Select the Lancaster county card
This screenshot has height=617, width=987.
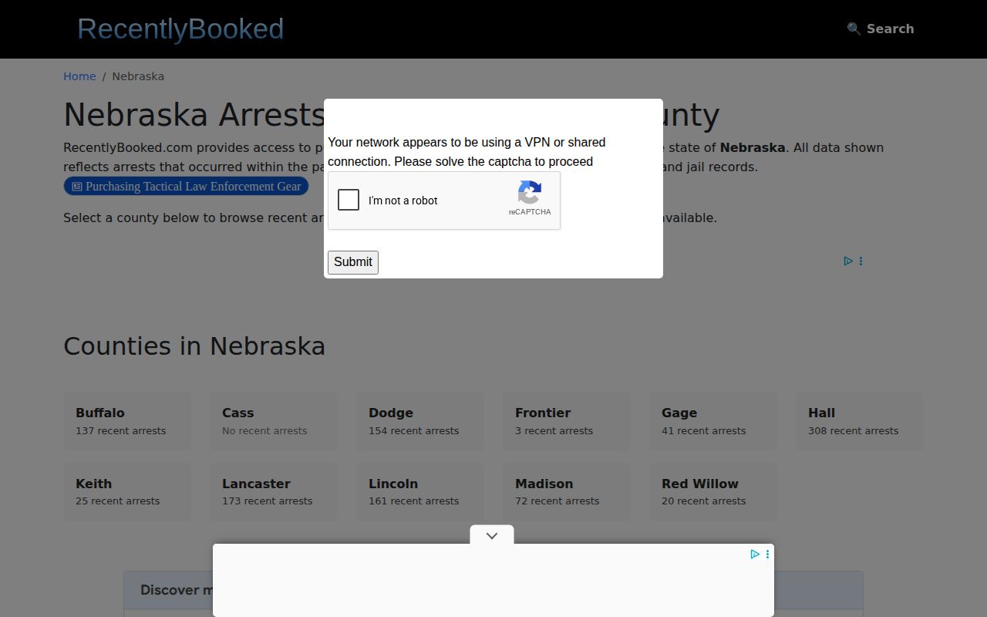coord(274,492)
